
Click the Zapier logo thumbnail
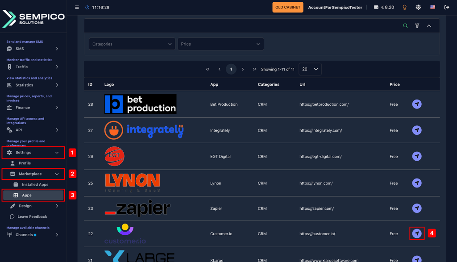(137, 208)
